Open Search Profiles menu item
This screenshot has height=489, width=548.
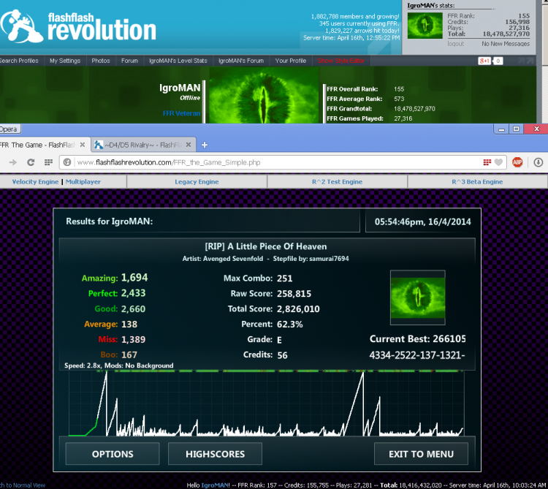(19, 61)
